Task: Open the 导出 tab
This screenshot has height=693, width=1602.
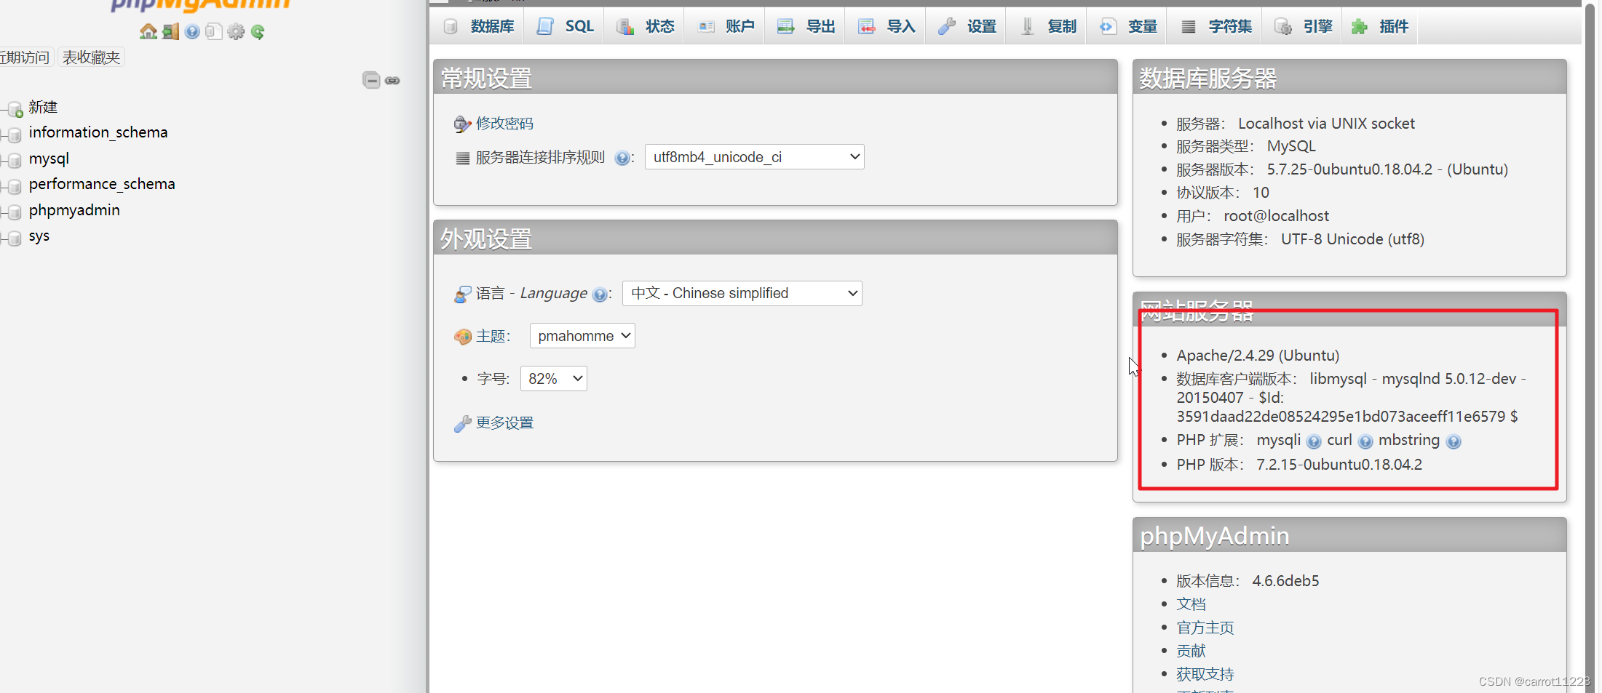Action: coord(806,27)
